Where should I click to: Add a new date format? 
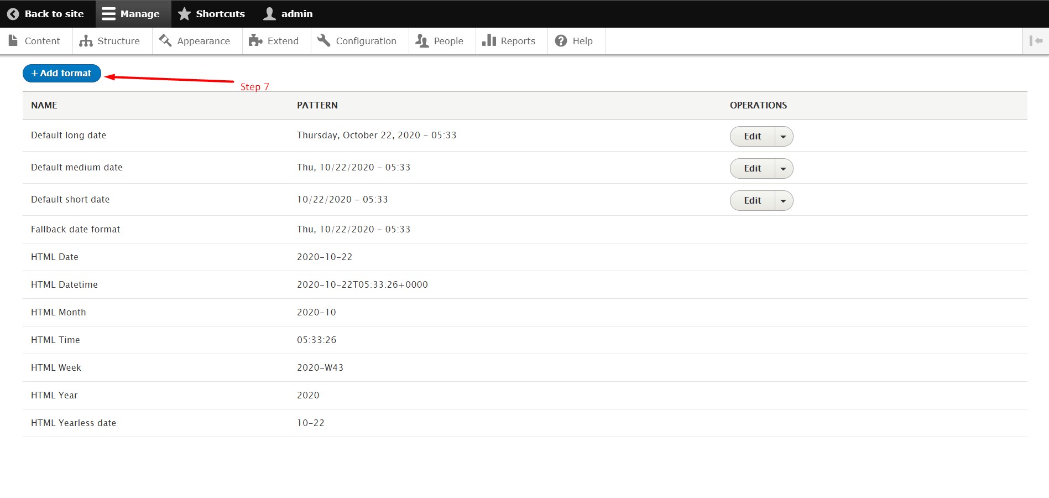(x=62, y=73)
